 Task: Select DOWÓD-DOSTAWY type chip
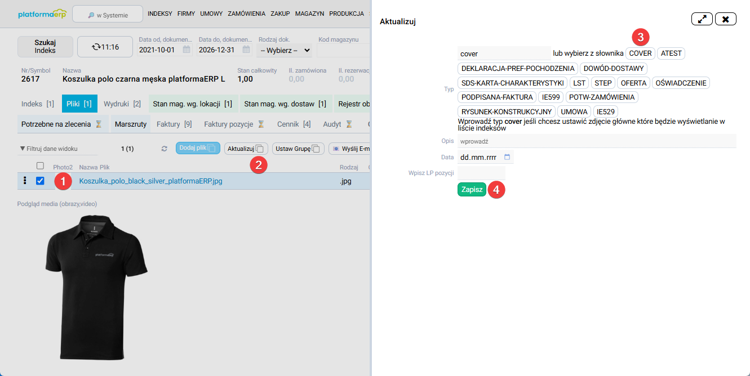[614, 68]
